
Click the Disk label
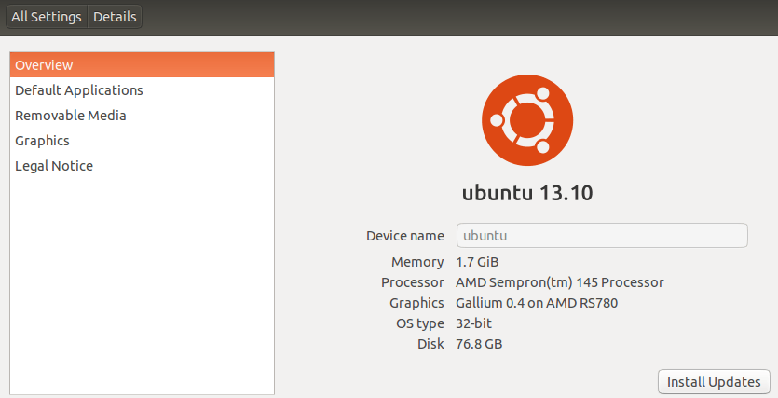[x=430, y=344]
